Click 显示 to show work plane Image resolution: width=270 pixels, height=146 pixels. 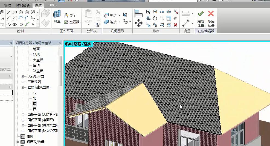(x=70, y=16)
